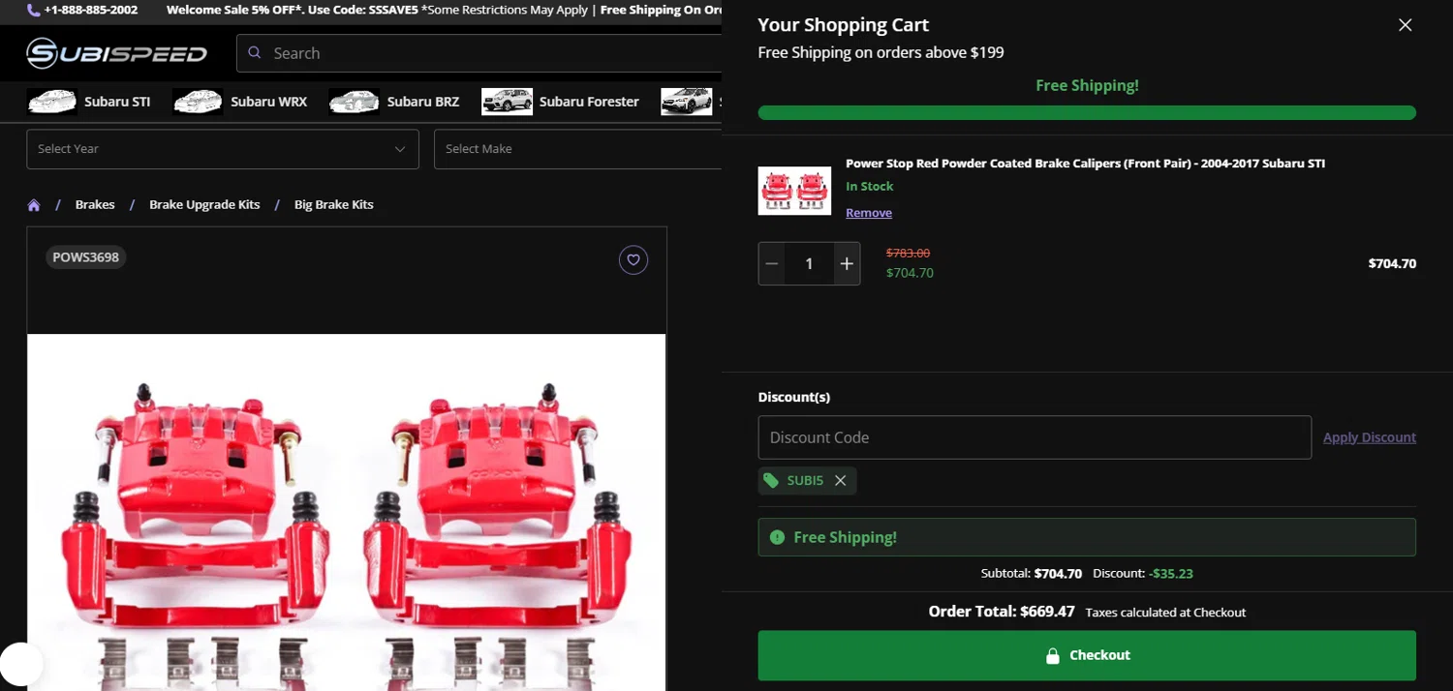This screenshot has width=1453, height=691.
Task: Click the lock icon on Checkout
Action: [x=1053, y=656]
